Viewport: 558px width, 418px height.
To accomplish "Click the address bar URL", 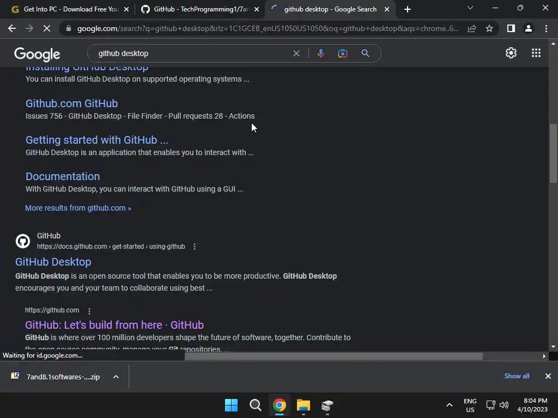I will click(x=268, y=28).
